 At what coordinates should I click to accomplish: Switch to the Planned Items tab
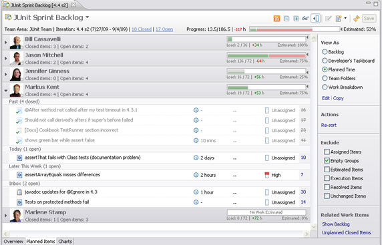41,242
